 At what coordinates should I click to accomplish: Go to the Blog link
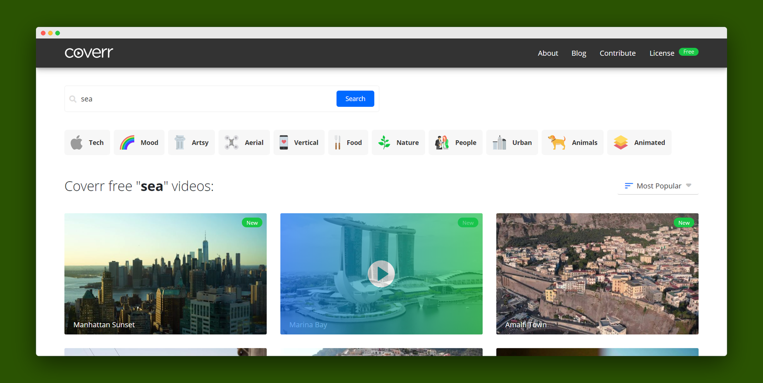(579, 53)
